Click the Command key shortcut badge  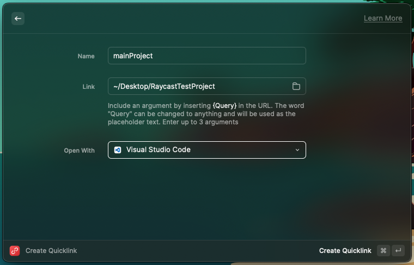383,250
